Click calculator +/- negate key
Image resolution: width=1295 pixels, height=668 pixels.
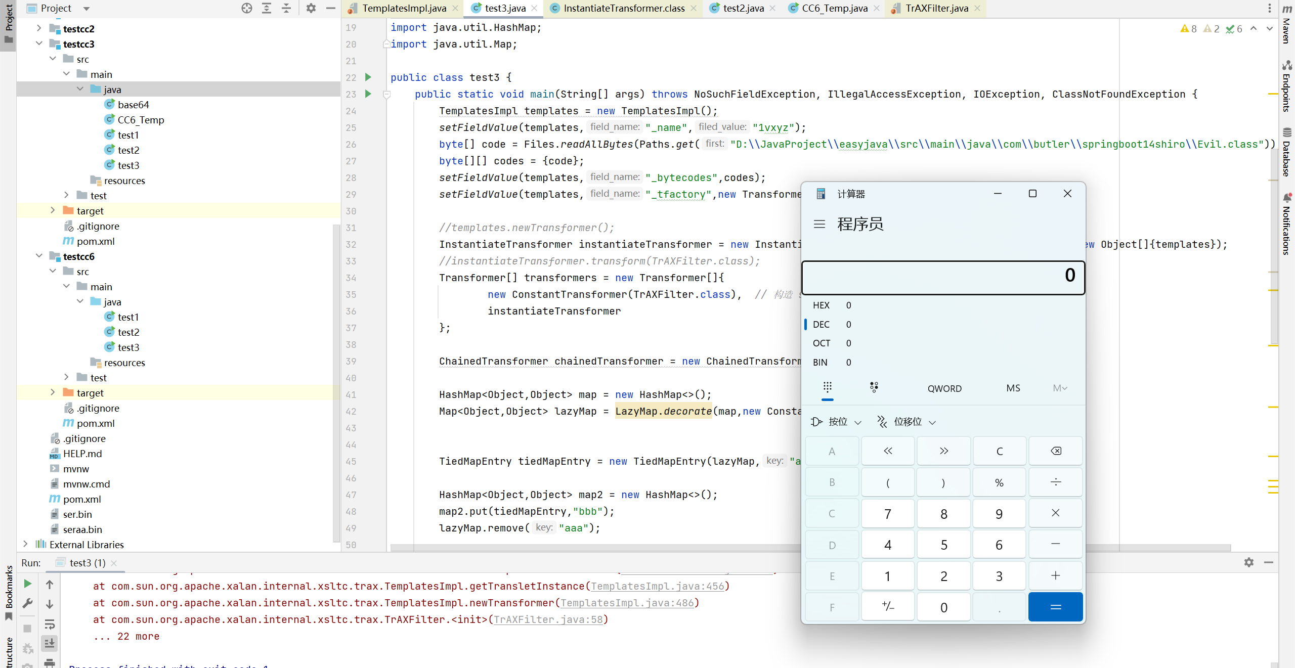coord(888,607)
